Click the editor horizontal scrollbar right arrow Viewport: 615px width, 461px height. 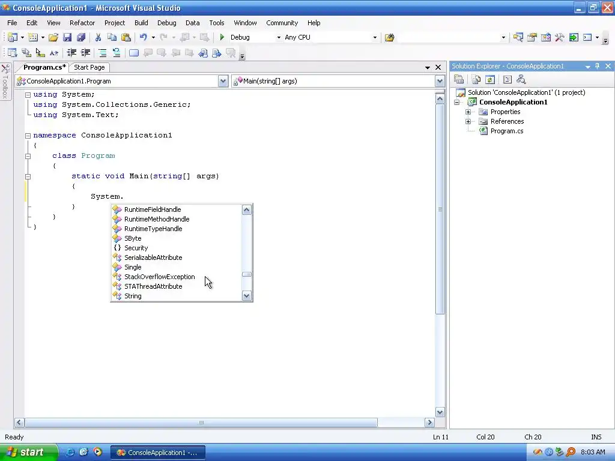click(429, 423)
